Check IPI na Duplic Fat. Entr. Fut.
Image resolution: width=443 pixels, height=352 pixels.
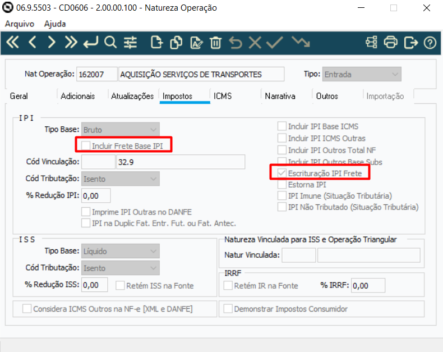coord(86,223)
